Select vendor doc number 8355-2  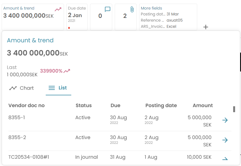(x=17, y=137)
